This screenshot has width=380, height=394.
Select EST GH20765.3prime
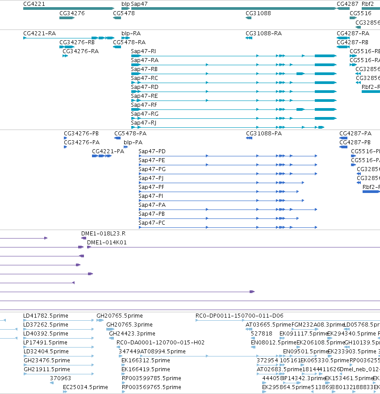[129, 325]
